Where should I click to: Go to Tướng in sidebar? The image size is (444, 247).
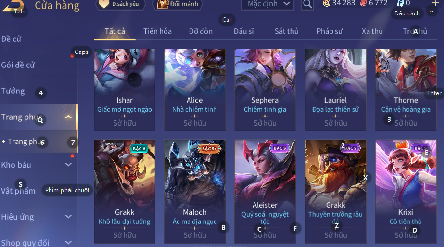pos(13,91)
